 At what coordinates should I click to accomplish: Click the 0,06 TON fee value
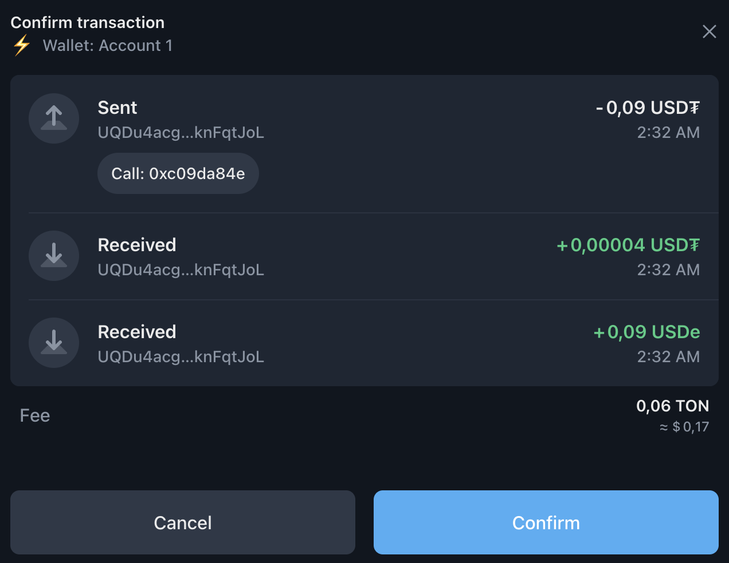[x=672, y=406]
